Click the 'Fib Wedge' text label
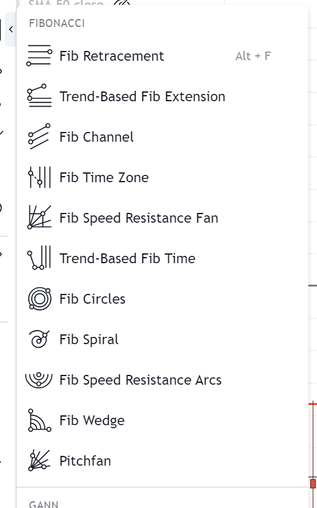 click(92, 420)
